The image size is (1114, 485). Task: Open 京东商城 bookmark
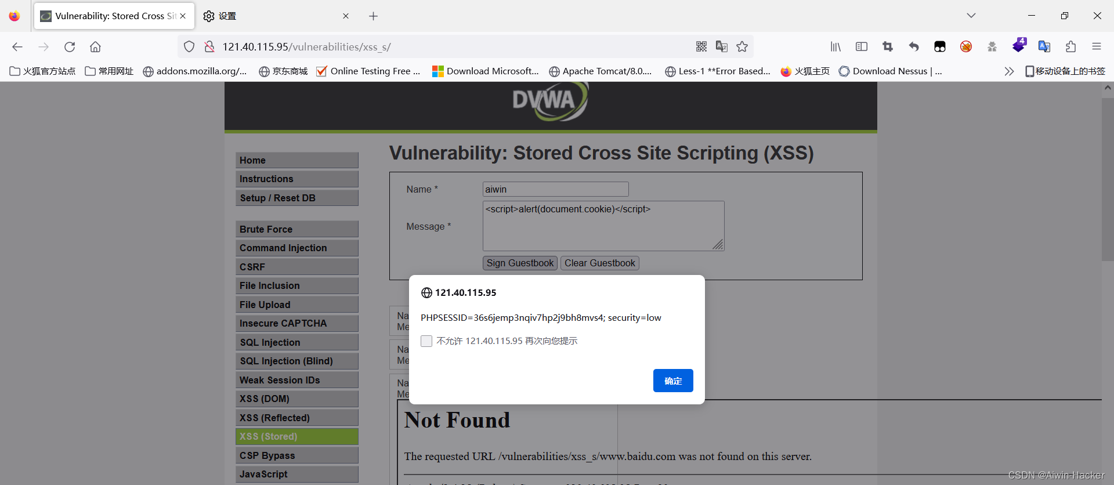click(283, 71)
